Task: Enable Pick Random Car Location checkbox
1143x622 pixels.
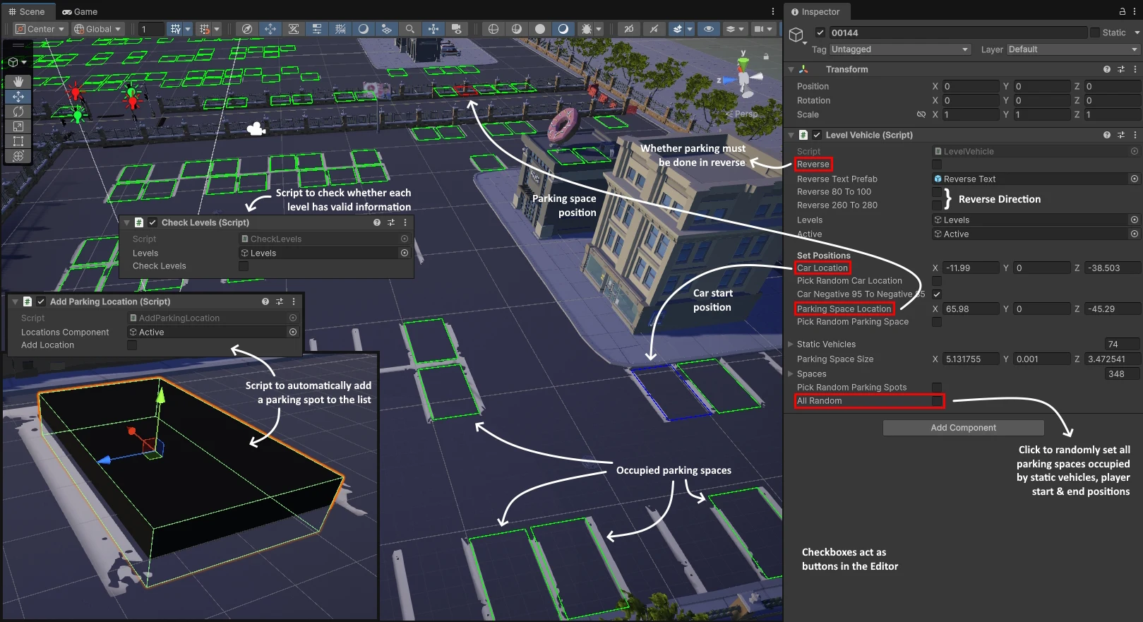Action: tap(937, 281)
